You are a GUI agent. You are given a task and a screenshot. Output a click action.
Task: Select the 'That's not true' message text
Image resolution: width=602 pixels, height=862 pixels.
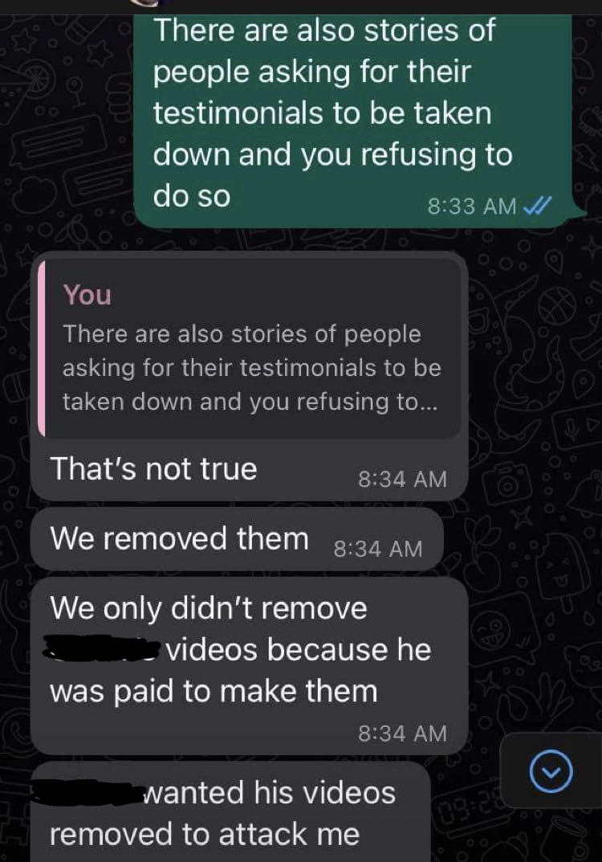153,469
